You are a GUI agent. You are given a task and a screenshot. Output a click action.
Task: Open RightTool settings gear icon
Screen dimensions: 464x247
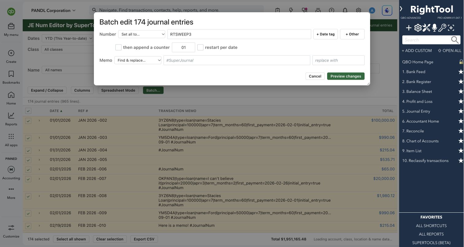(418, 28)
